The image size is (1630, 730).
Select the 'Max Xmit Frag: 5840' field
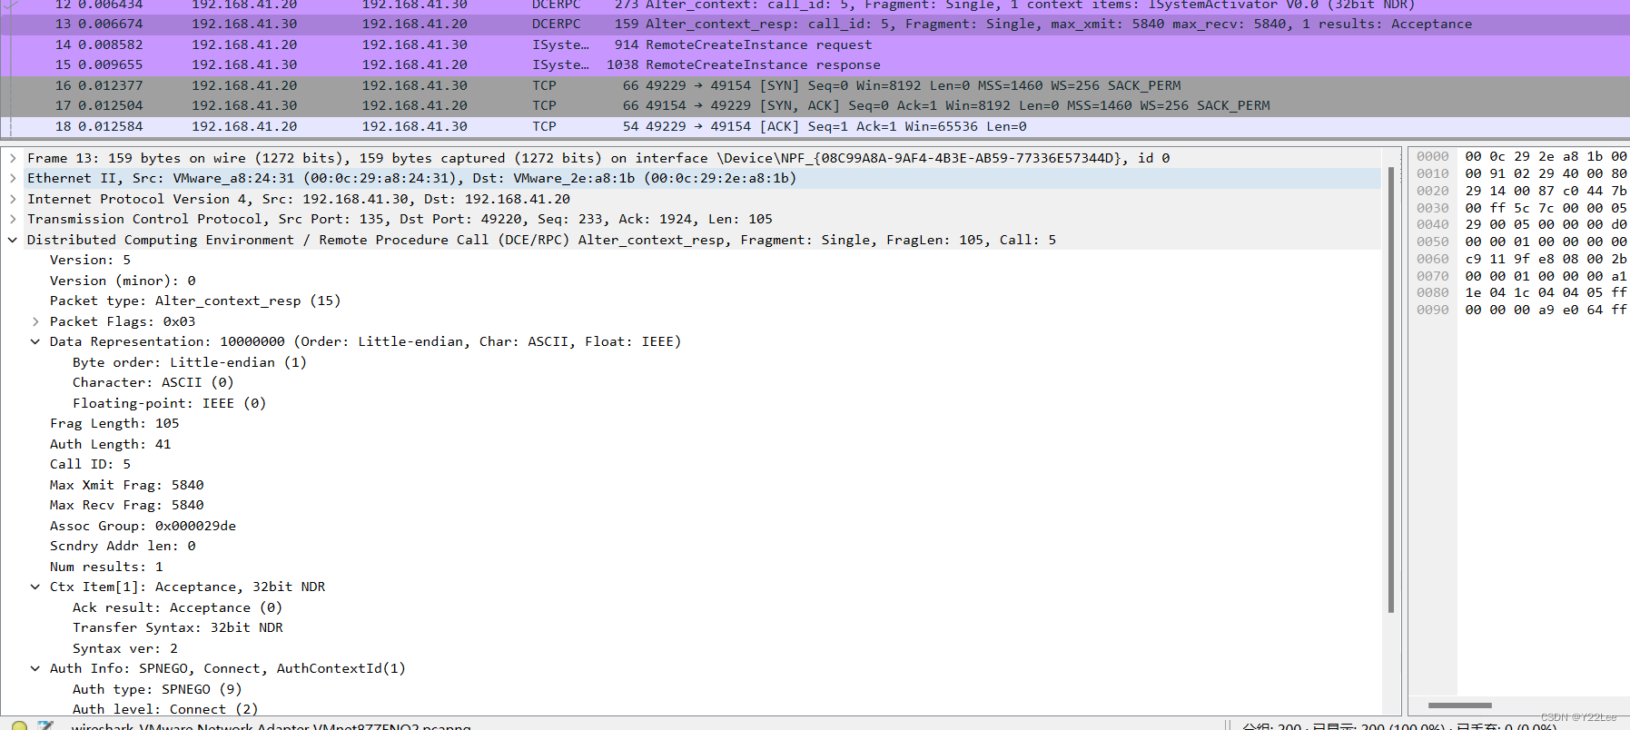pyautogui.click(x=126, y=485)
